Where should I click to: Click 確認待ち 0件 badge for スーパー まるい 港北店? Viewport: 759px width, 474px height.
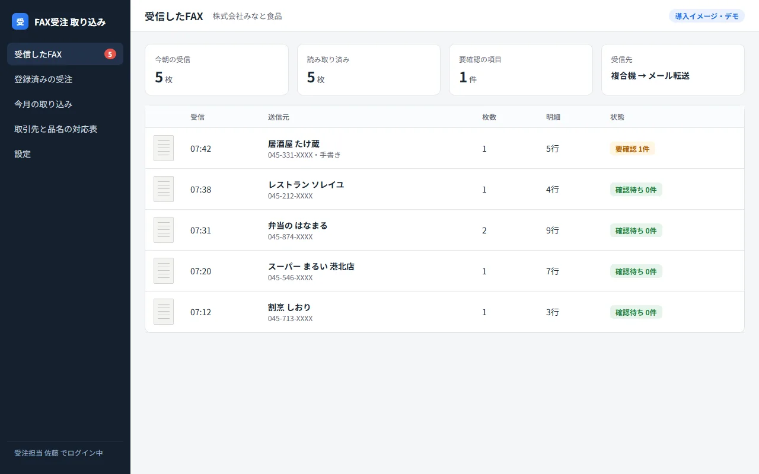[636, 271]
